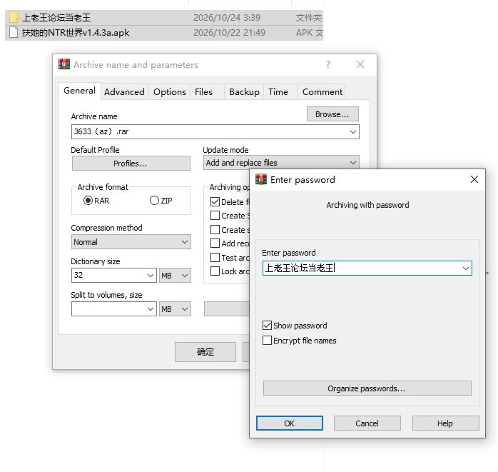
Task: Close the Enter password dialog
Action: tap(474, 179)
